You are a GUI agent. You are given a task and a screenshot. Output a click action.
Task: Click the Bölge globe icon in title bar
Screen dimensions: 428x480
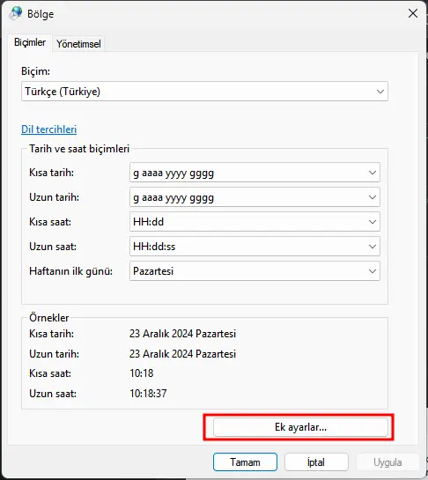click(16, 13)
